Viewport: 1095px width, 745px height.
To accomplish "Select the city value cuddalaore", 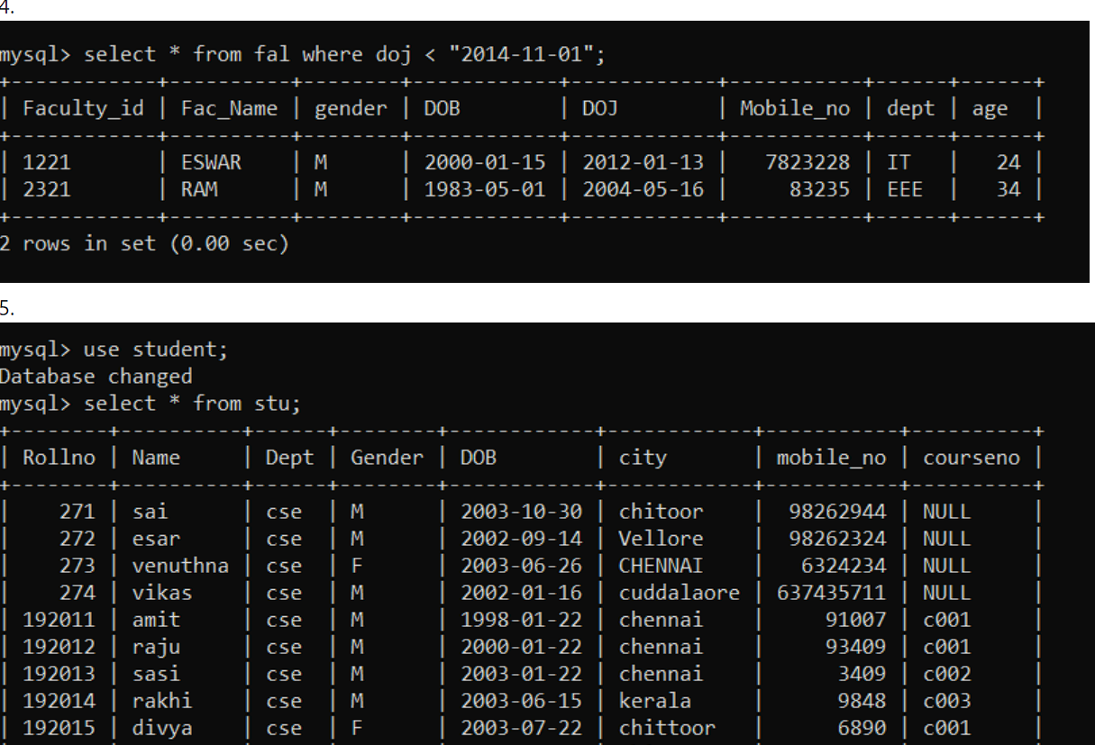I will 679,592.
